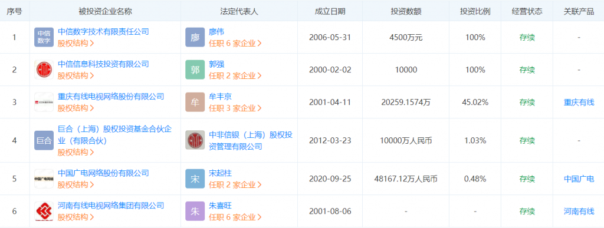
Task: Open 巨合（上海）股权投资基金合伙企业 page
Action: point(115,135)
